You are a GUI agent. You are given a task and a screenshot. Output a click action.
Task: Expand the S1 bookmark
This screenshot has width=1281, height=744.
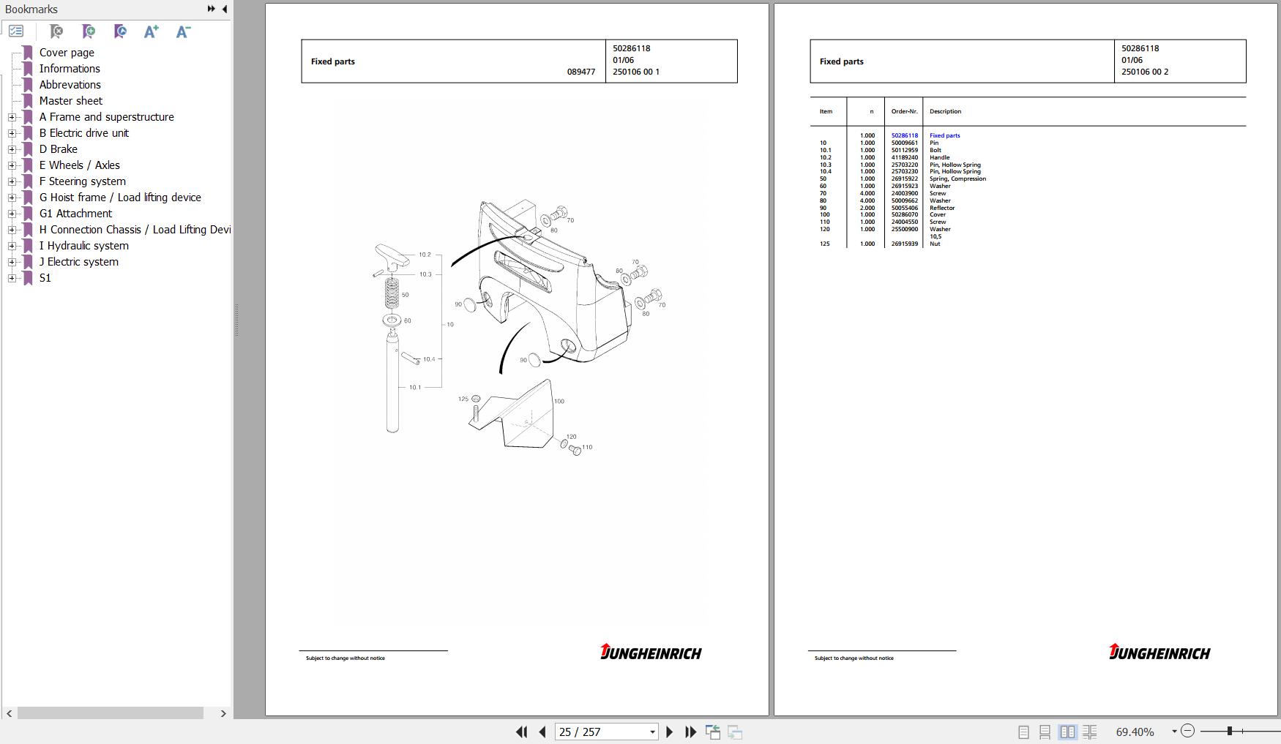click(x=12, y=278)
